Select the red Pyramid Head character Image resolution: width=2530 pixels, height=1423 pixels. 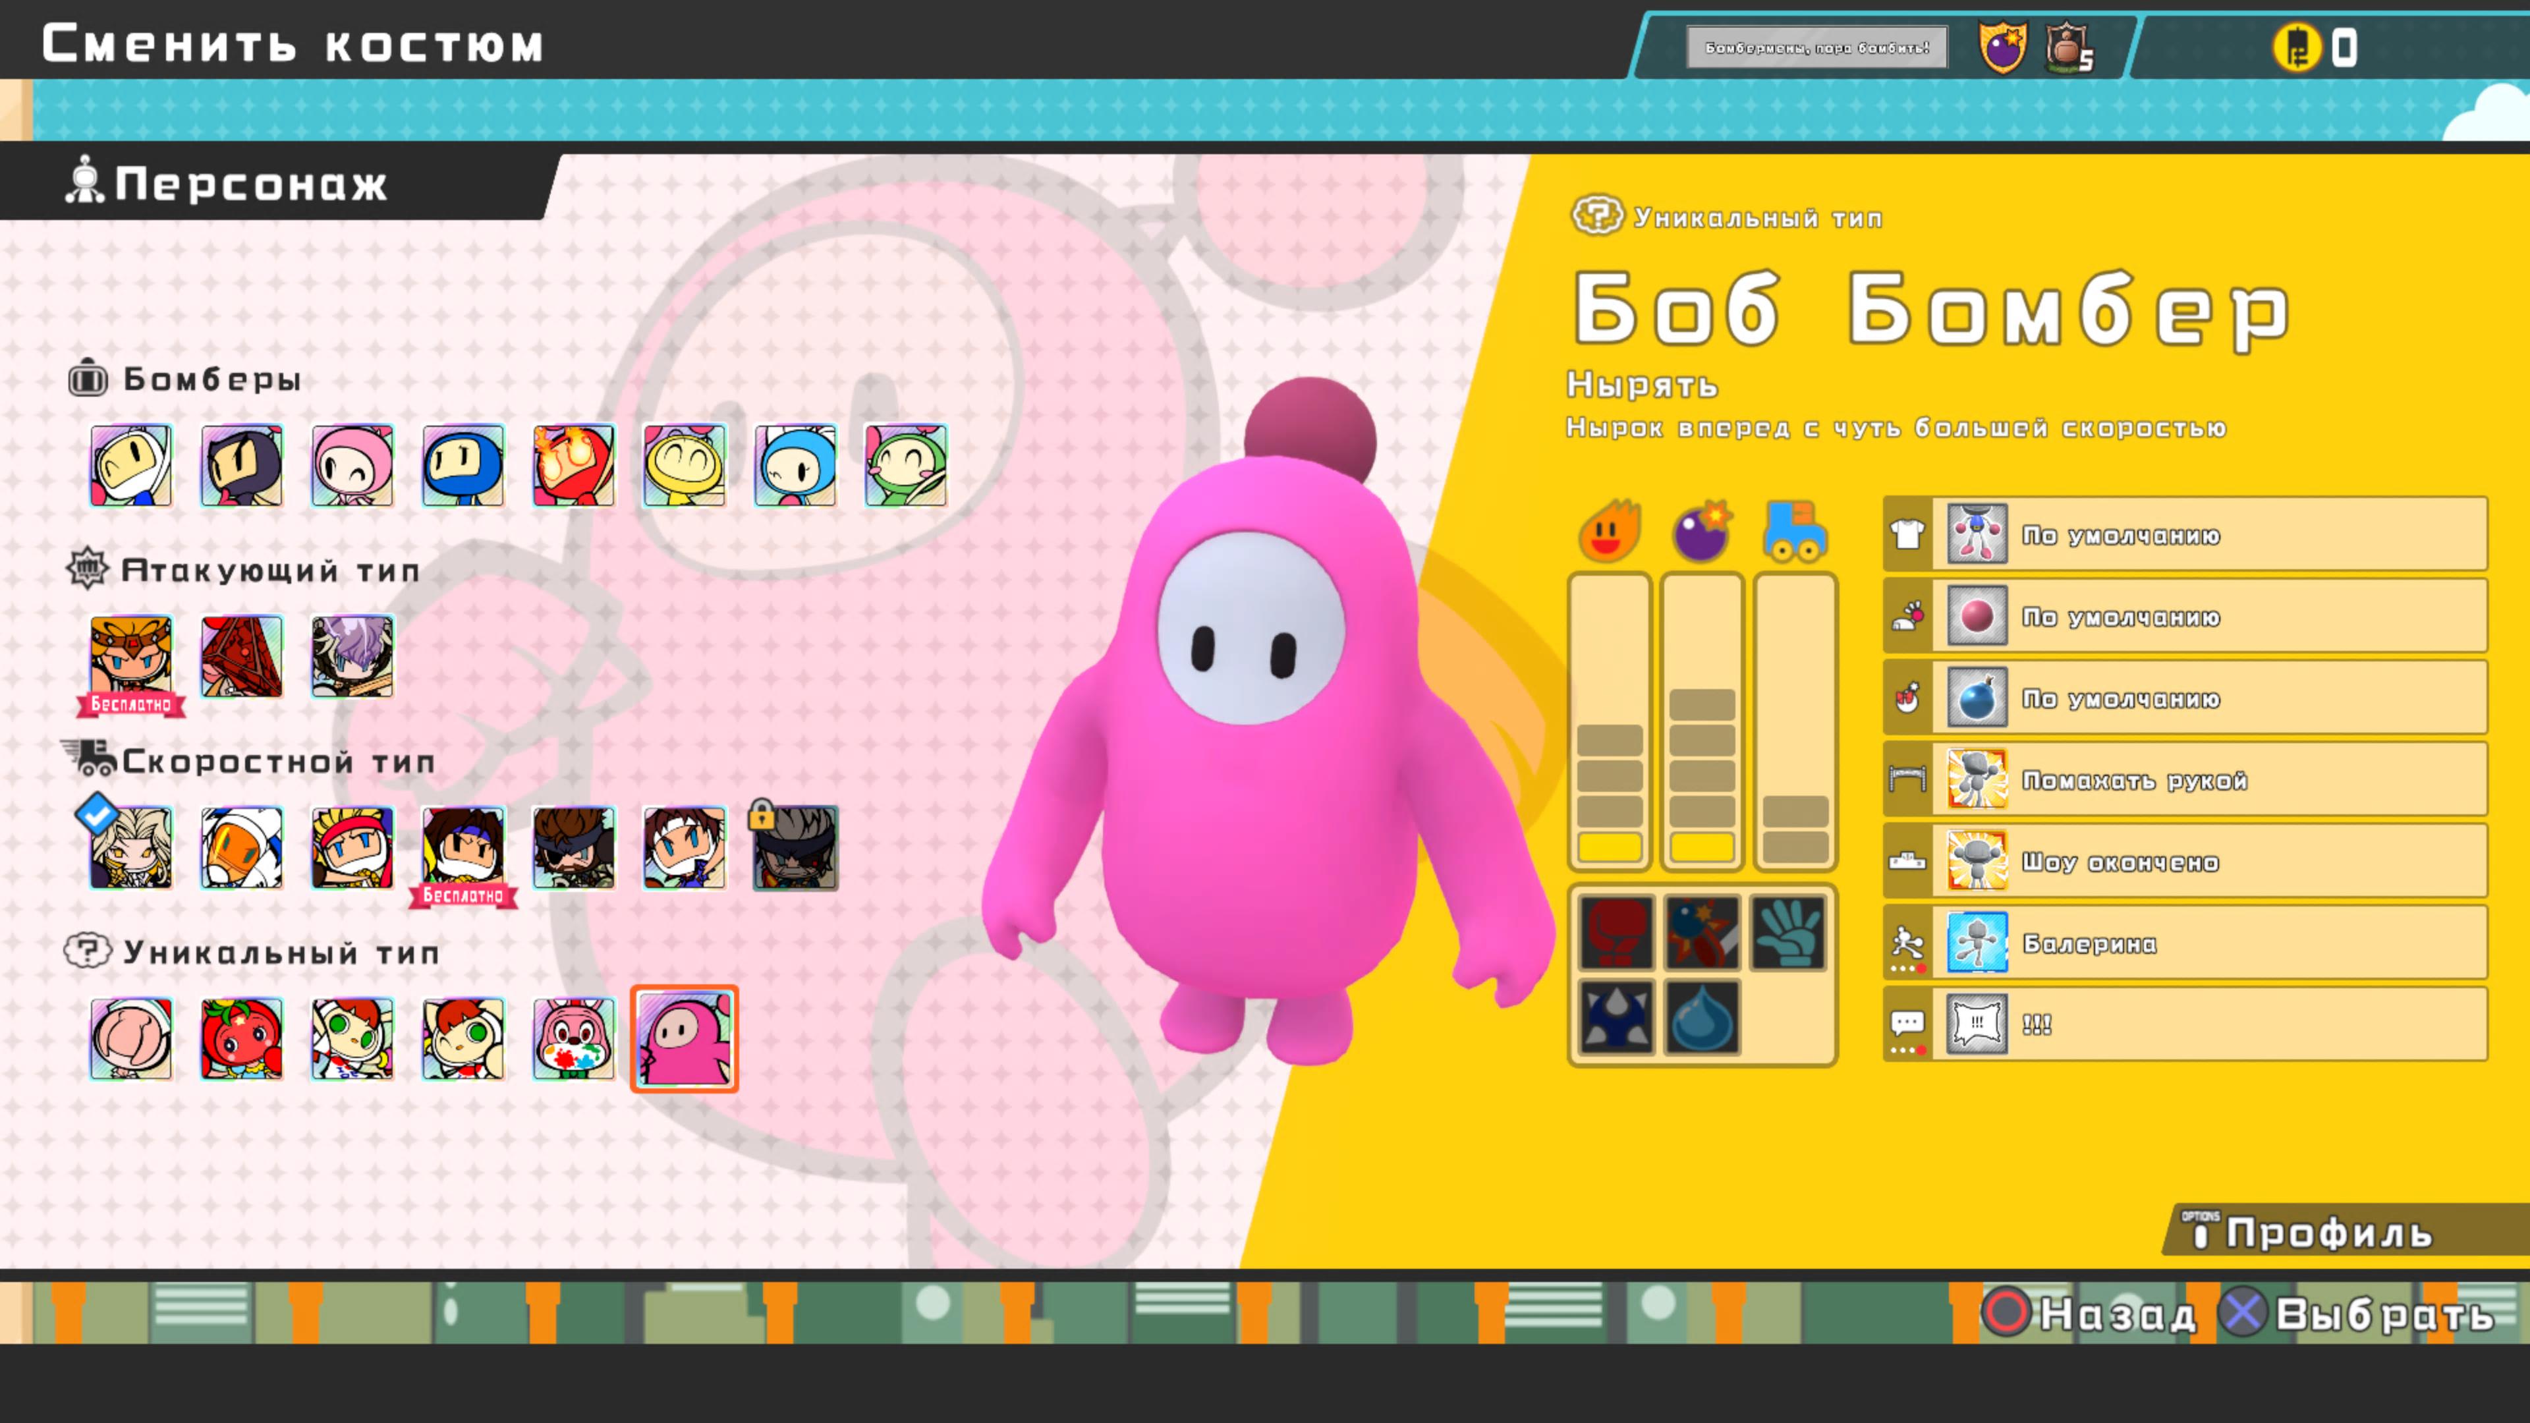(x=242, y=656)
